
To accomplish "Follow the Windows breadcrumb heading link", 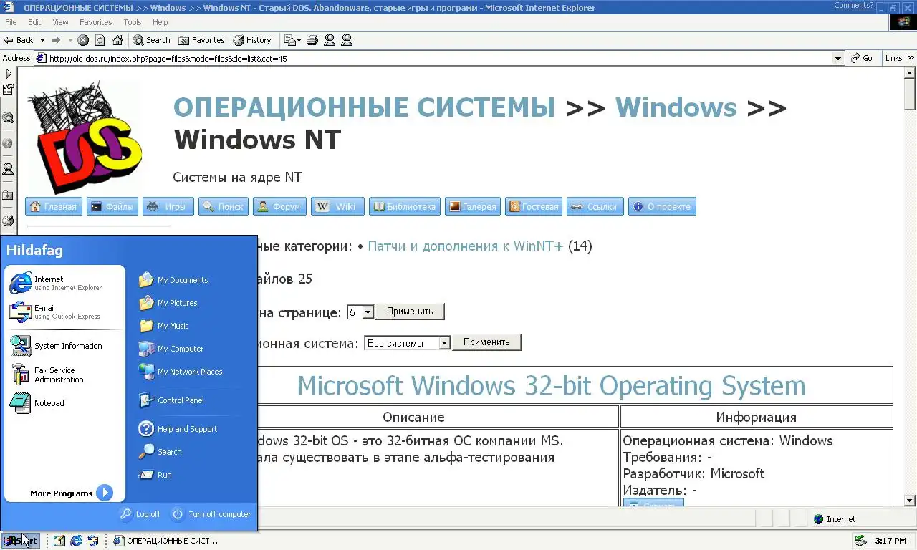I will [676, 107].
